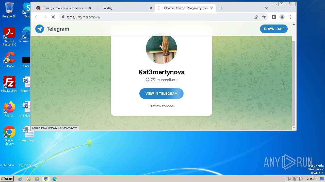Image resolution: width=325 pixels, height=182 pixels.
Task: Click the Action Center flag tray icon
Action: (301, 179)
